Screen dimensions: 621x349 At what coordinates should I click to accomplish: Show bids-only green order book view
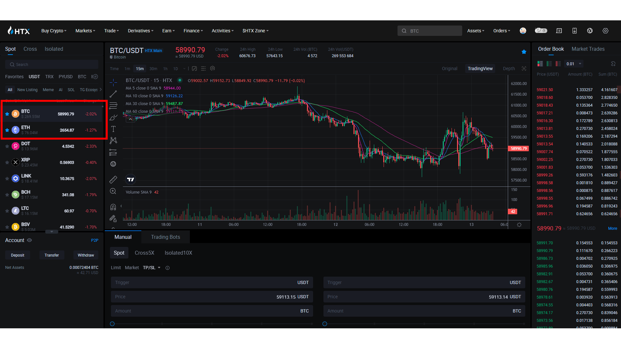(549, 64)
